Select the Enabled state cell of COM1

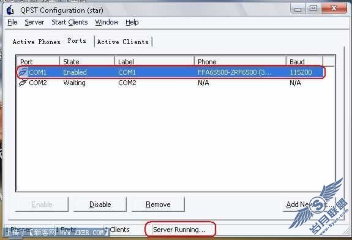pos(75,72)
